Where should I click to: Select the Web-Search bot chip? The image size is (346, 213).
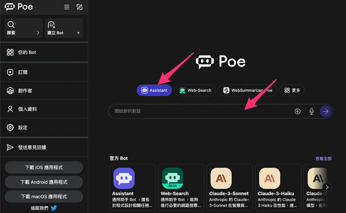195,90
